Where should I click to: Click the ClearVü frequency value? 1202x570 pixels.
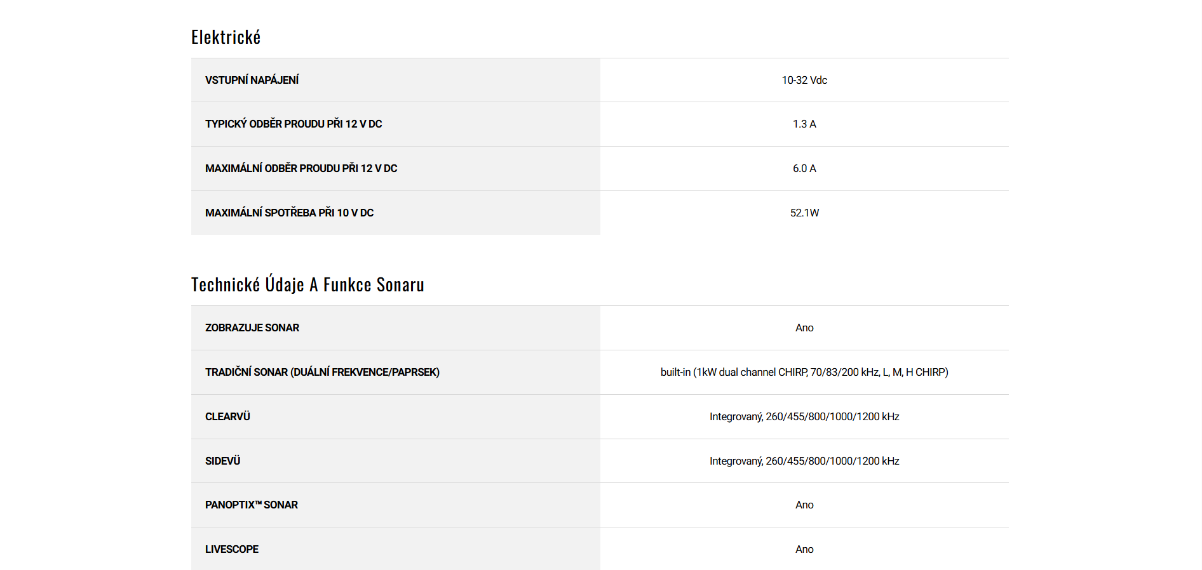pyautogui.click(x=804, y=417)
